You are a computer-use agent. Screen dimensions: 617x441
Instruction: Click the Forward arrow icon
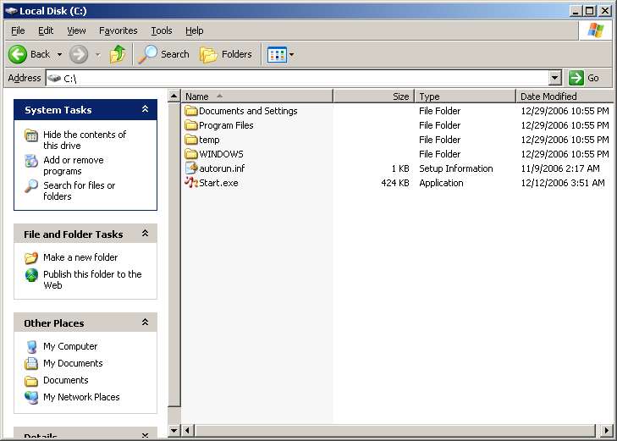[79, 54]
